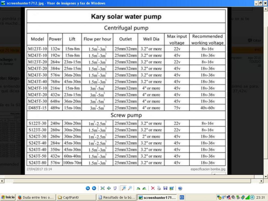Viewport: 268px width, 201px height.
Task: Click the tray network icon with yellow hand
Action: coord(219,198)
